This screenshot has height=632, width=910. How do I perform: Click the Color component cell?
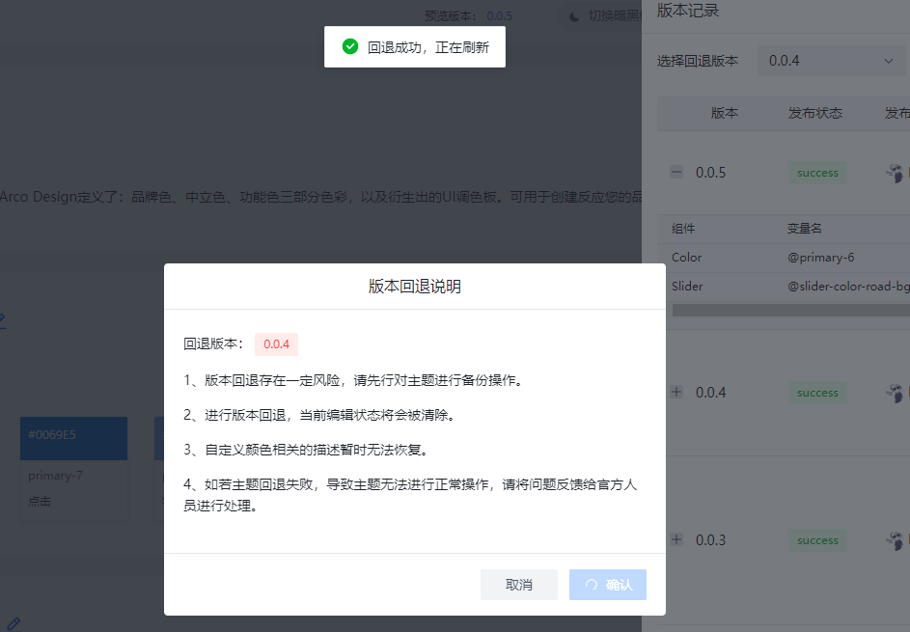[x=686, y=257]
